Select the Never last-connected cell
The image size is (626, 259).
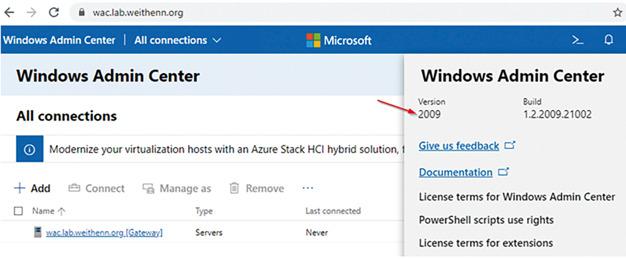pos(317,232)
